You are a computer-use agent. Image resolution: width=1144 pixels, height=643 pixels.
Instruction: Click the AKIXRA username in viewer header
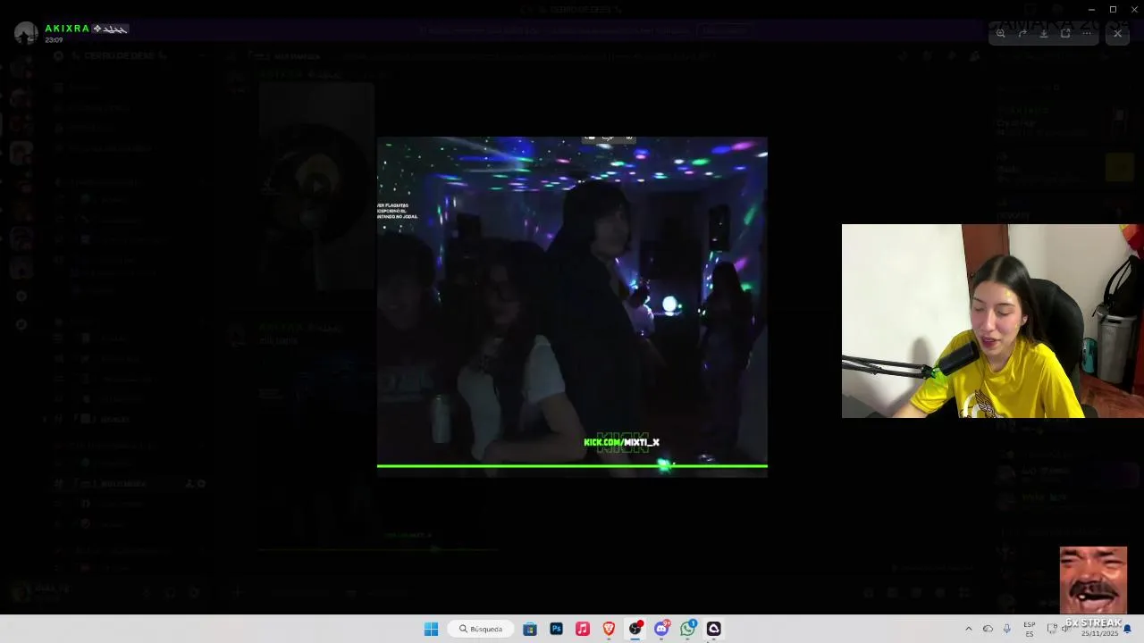67,29
